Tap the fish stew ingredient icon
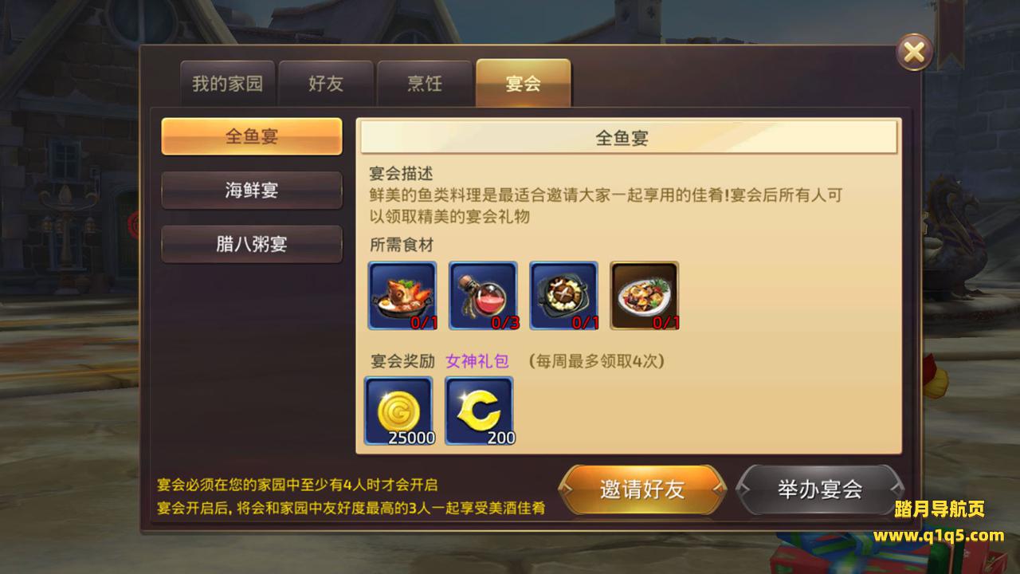This screenshot has height=574, width=1020. pyautogui.click(x=402, y=296)
